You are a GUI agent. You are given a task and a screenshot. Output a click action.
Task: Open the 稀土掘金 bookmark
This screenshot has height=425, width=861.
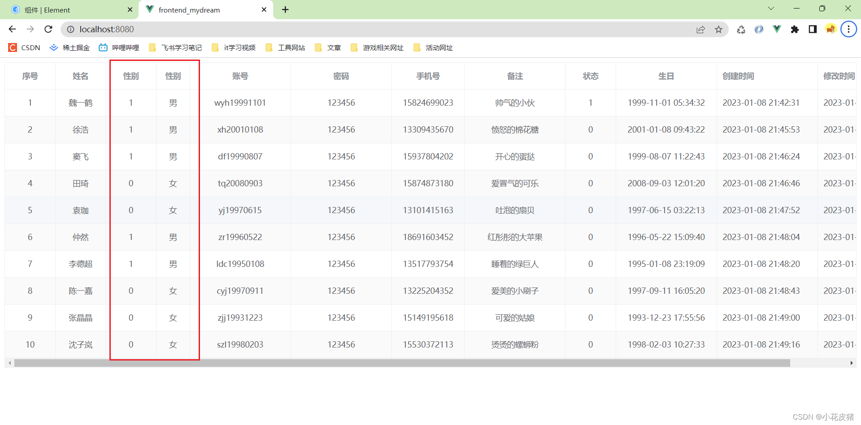pos(70,47)
